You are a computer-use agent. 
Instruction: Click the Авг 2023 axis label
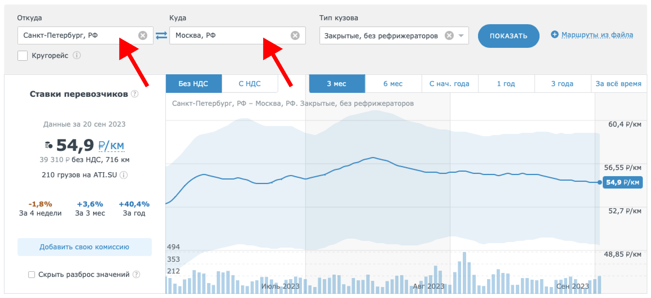click(428, 286)
